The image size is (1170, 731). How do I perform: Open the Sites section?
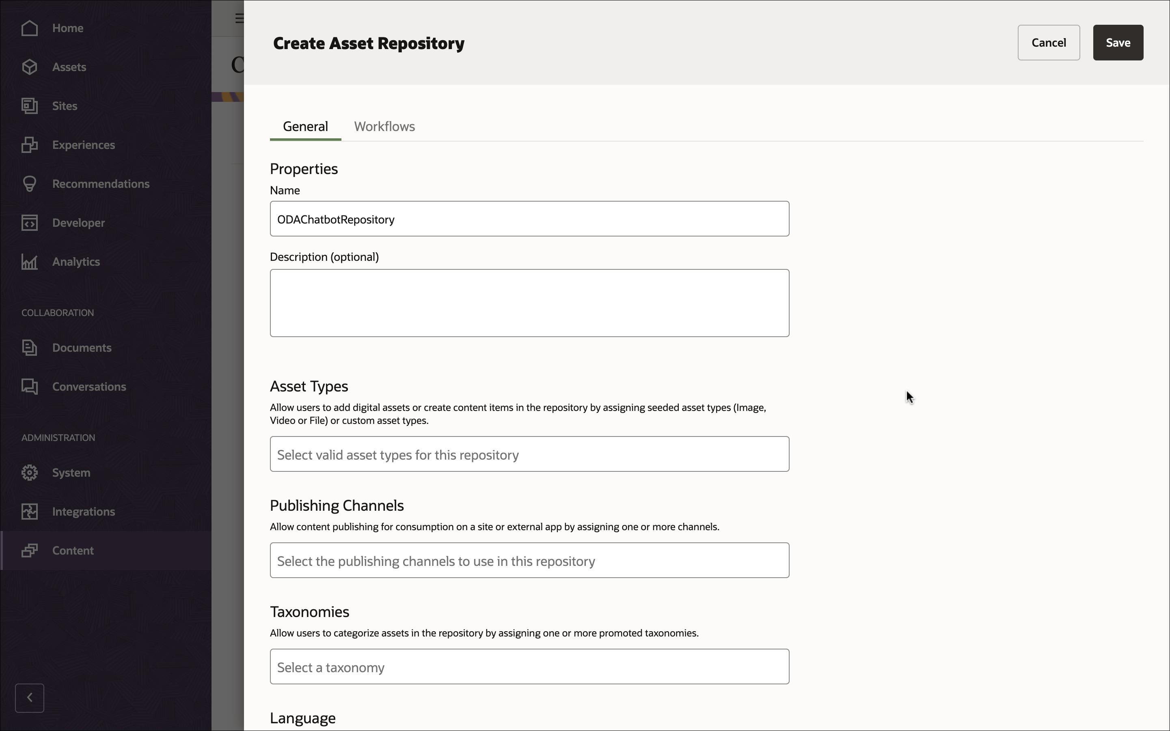[x=65, y=105]
